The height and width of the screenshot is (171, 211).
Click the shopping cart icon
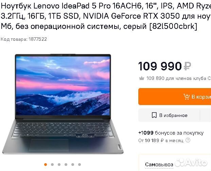coord(187,97)
